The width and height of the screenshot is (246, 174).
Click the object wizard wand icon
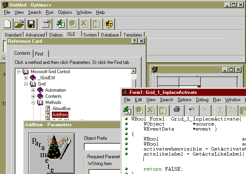pyautogui.click(x=47, y=24)
